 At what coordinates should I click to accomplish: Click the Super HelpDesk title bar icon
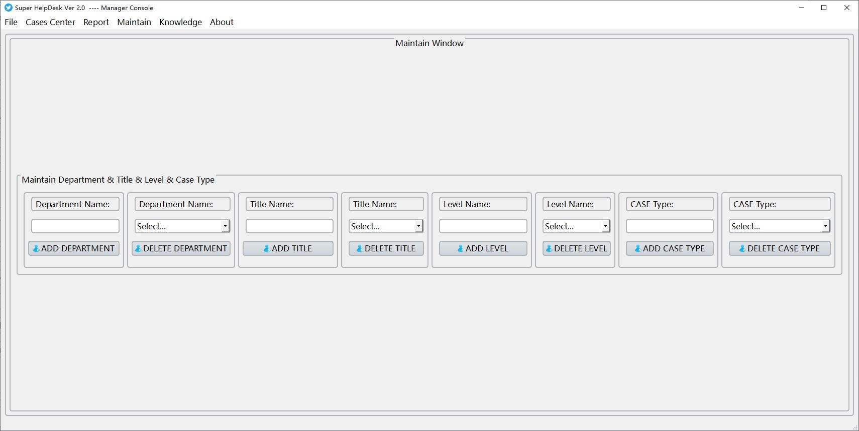pyautogui.click(x=8, y=8)
